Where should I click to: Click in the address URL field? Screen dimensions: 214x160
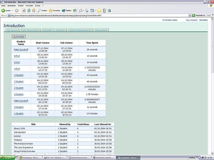98,15
